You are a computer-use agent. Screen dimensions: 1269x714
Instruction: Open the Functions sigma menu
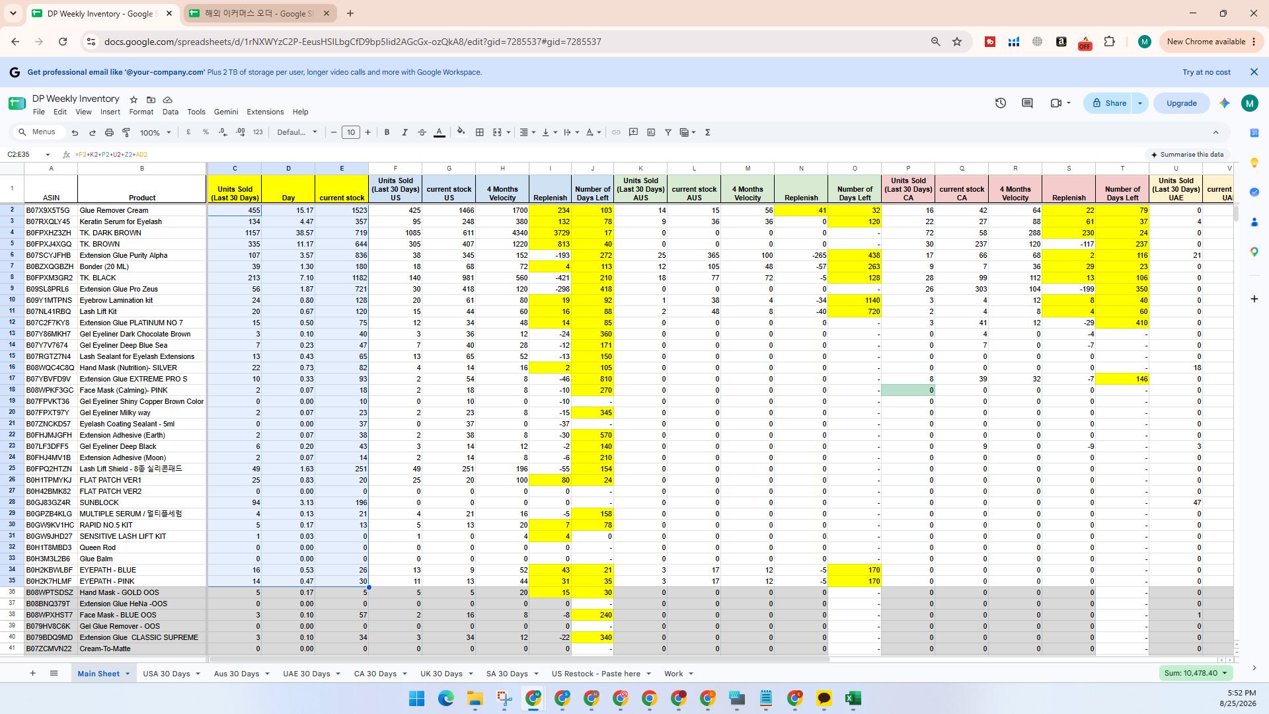click(707, 132)
